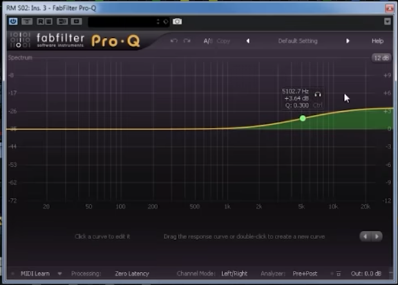Open the host preset management diamond icon

[166, 22]
